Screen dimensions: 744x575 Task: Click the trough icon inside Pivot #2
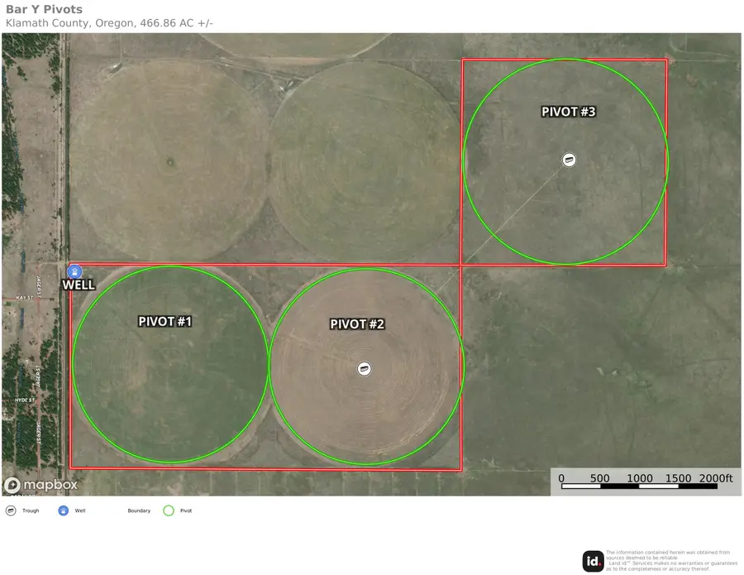[x=364, y=369]
